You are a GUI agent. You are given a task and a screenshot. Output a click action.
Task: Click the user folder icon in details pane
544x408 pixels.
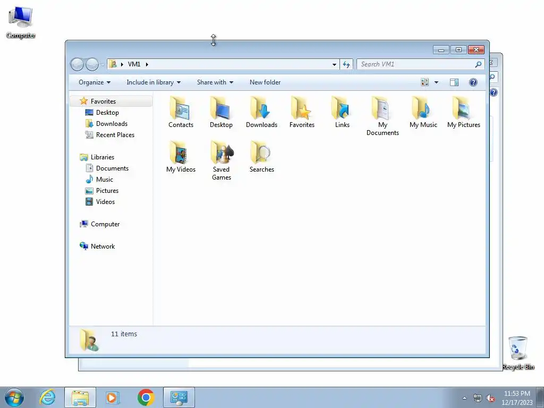coord(89,340)
